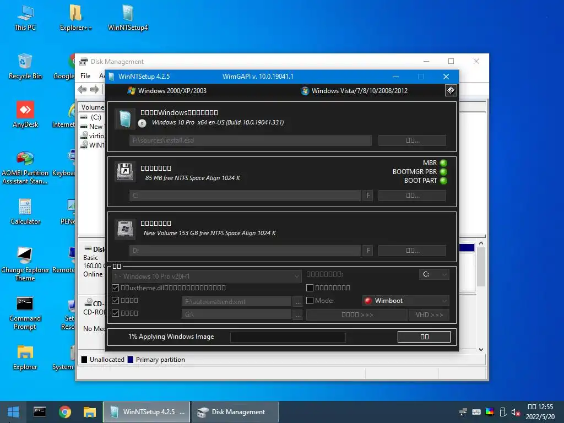The image size is (564, 423).
Task: Click Disk Management scrollbar down arrow
Action: point(481,349)
